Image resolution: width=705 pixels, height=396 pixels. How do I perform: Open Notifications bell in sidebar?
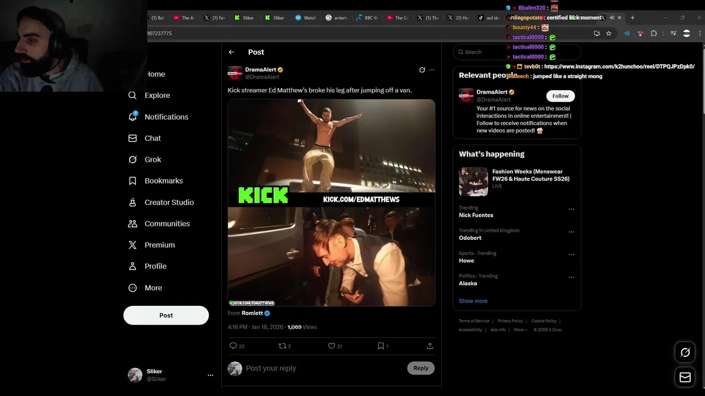132,117
